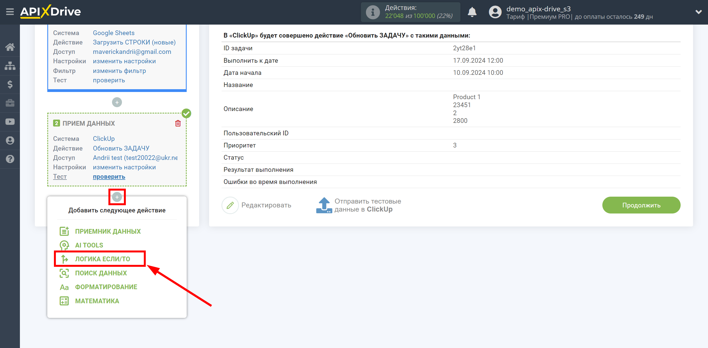
Task: Open briefcase icon in sidebar
Action: click(x=10, y=103)
